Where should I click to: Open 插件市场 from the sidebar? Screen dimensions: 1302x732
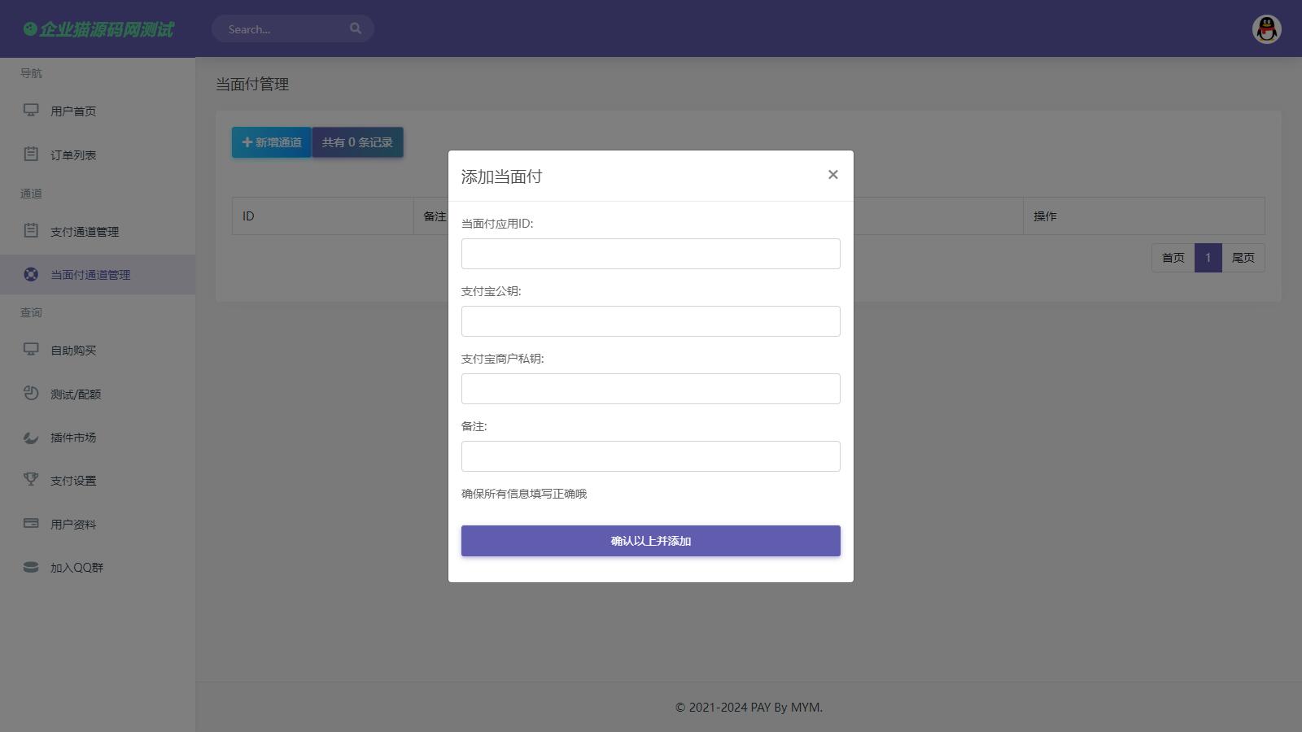click(73, 438)
